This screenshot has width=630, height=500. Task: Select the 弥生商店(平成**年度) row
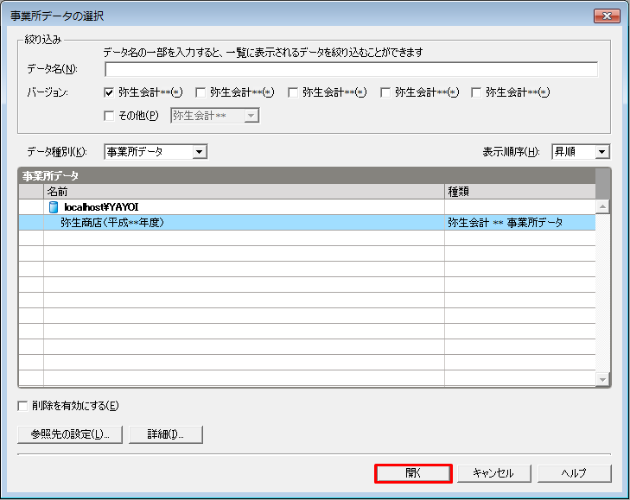[242, 222]
